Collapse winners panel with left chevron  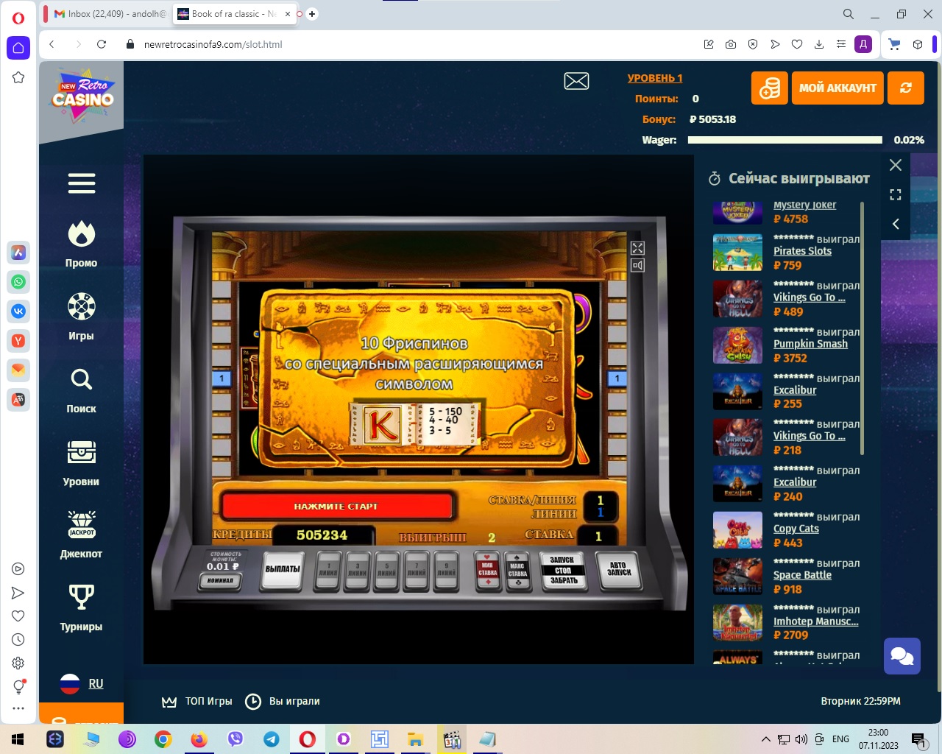coord(896,224)
